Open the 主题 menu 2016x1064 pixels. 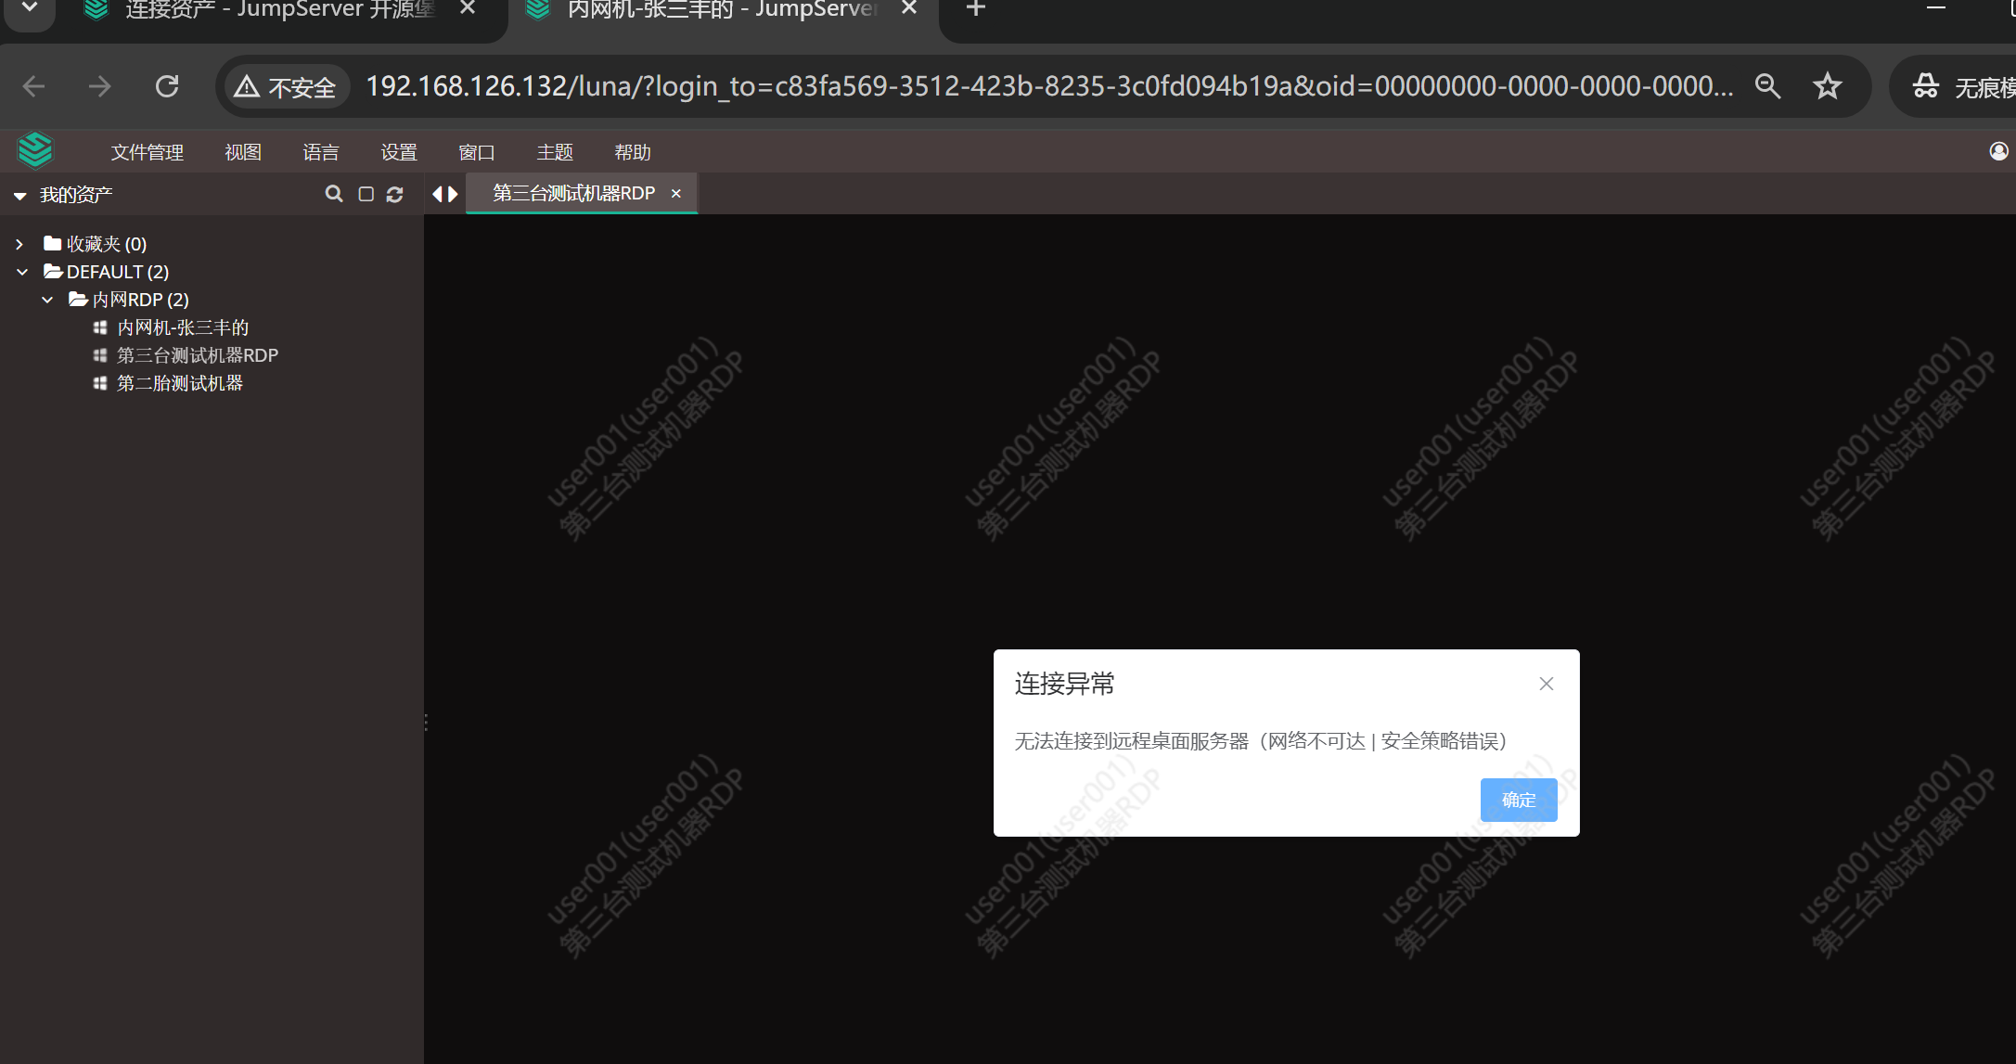click(x=554, y=152)
